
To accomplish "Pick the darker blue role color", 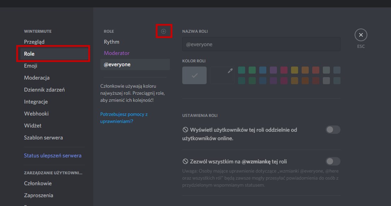I will pyautogui.click(x=262, y=81).
